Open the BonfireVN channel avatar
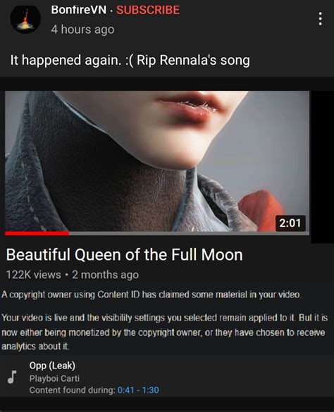Viewport: 334px width, 412px height. (25, 19)
